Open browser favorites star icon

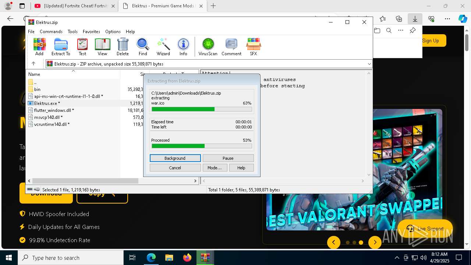[383, 19]
